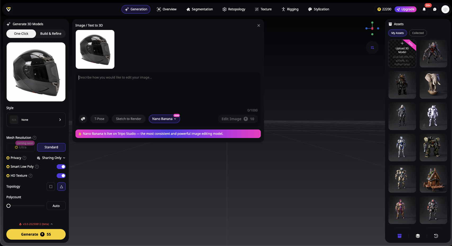Select the quad topology square icon

point(51,187)
